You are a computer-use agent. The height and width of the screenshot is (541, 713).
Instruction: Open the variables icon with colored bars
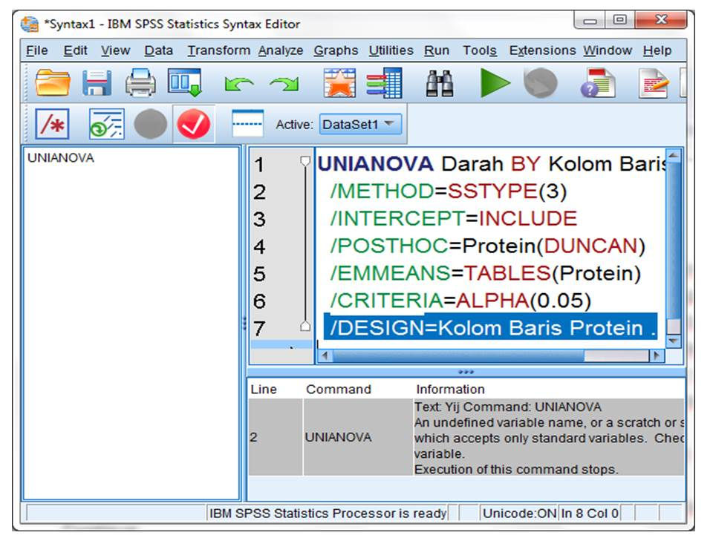tap(384, 82)
